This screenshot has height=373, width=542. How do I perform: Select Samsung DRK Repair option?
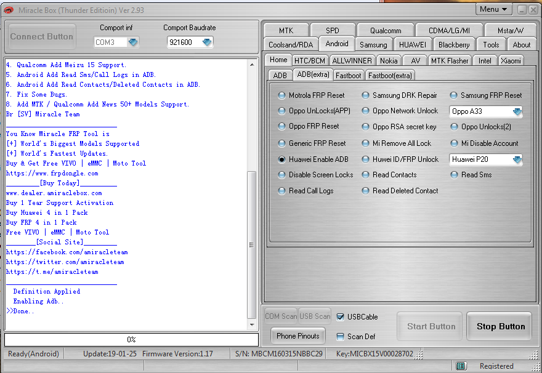tap(399, 95)
